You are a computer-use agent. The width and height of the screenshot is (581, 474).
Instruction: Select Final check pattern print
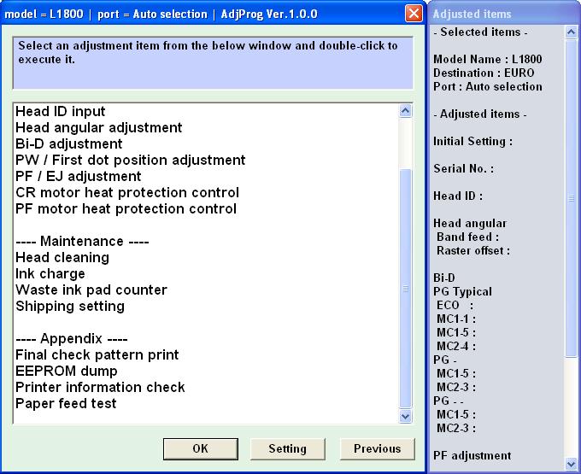[97, 355]
